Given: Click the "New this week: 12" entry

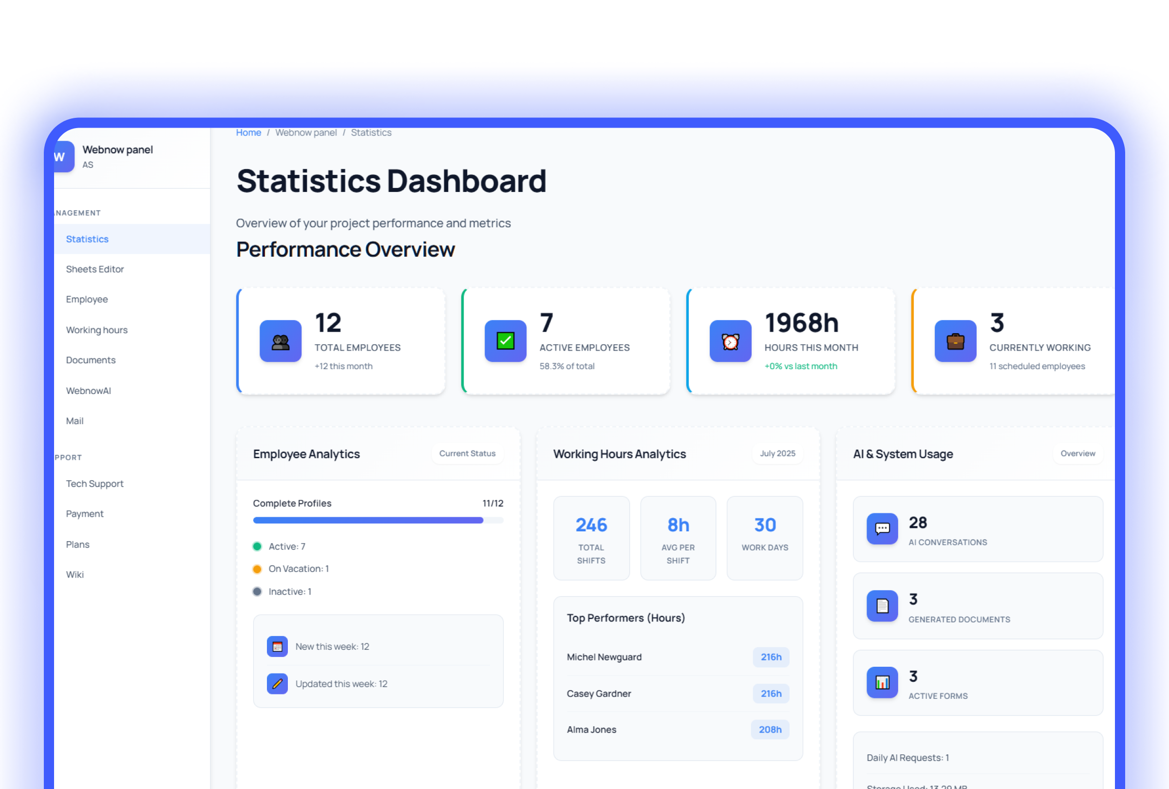Looking at the screenshot, I should click(332, 647).
